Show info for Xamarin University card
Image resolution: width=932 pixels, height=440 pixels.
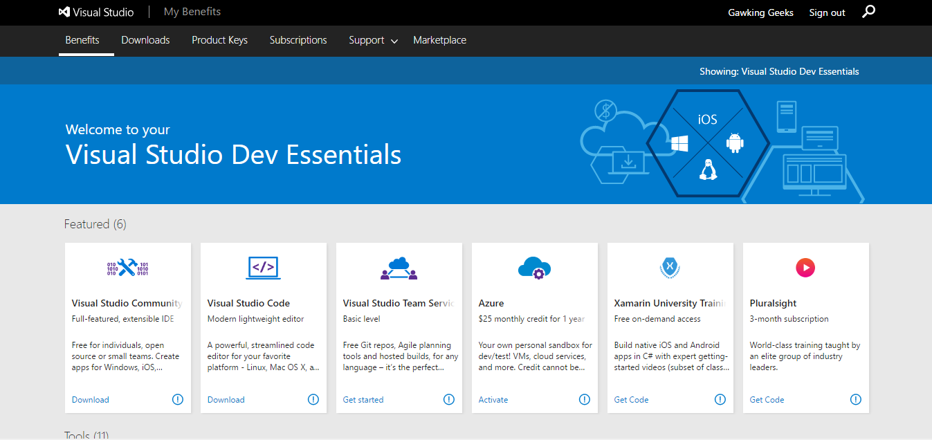tap(720, 399)
